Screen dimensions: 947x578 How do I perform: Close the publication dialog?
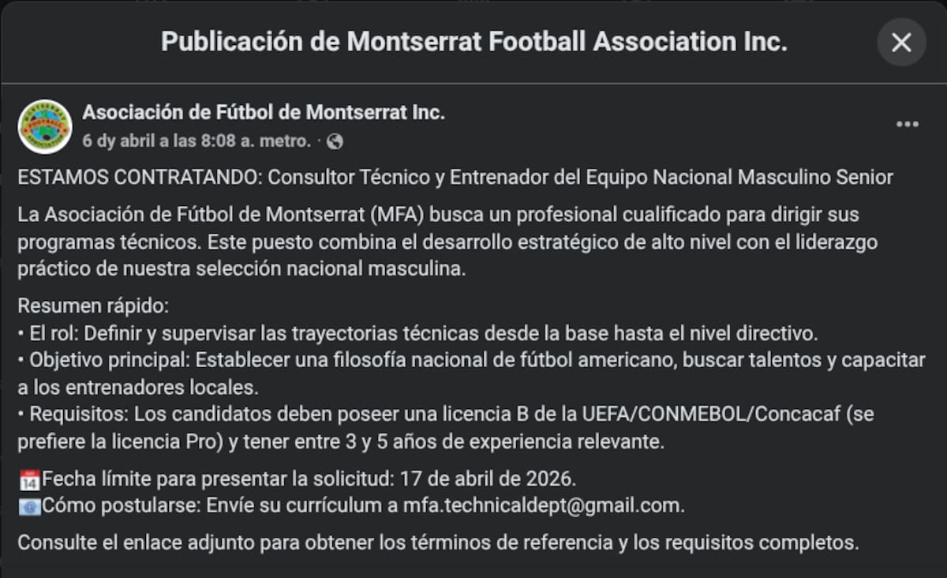[902, 43]
